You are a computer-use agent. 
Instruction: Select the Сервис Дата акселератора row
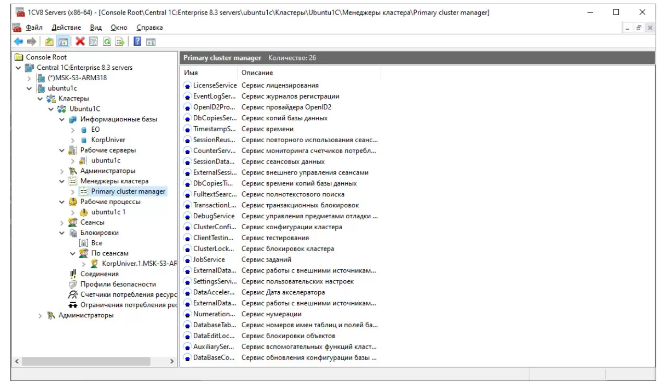pos(281,292)
